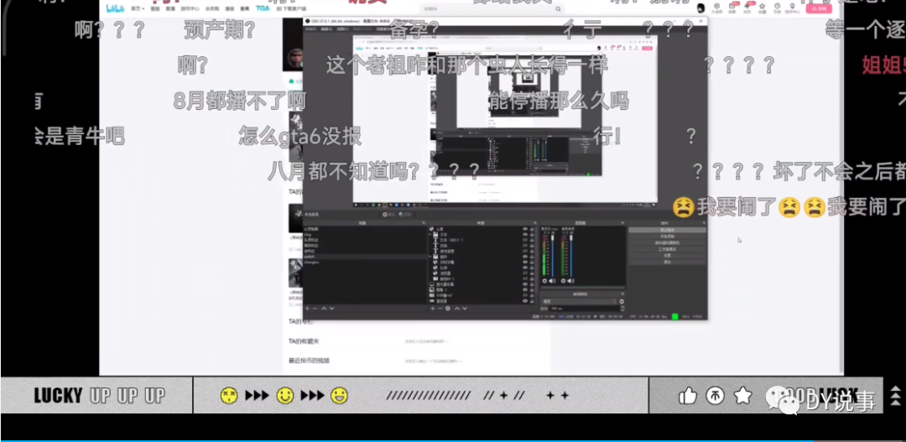The height and width of the screenshot is (442, 906).
Task: Collapse the 文字 source group
Action: click(x=430, y=235)
